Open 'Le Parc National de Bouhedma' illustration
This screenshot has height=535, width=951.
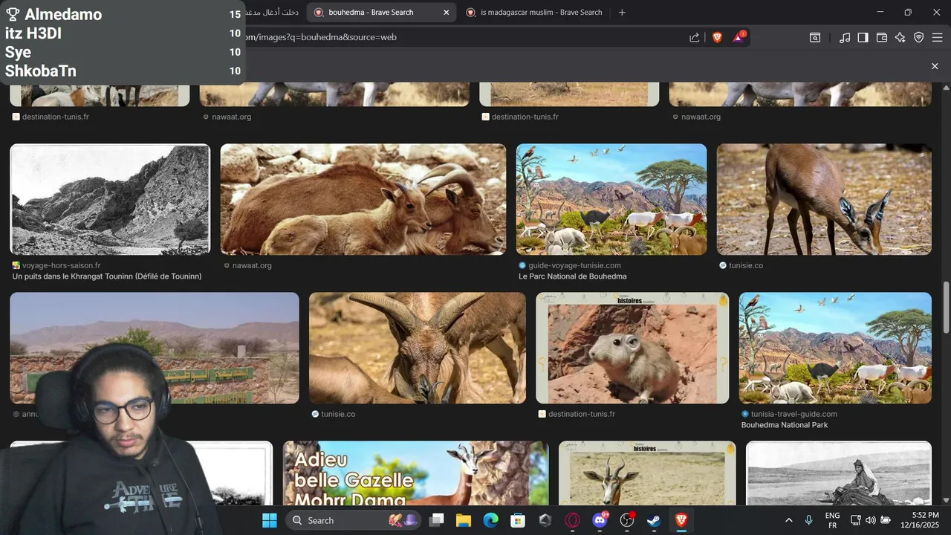click(x=611, y=199)
